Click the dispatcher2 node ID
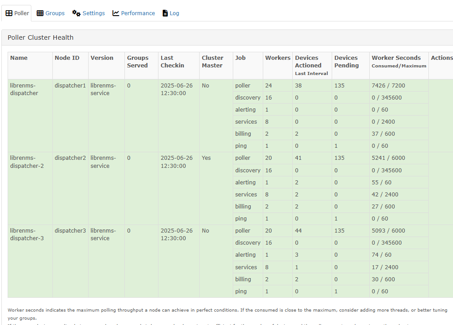The width and height of the screenshot is (453, 325). pyautogui.click(x=70, y=158)
